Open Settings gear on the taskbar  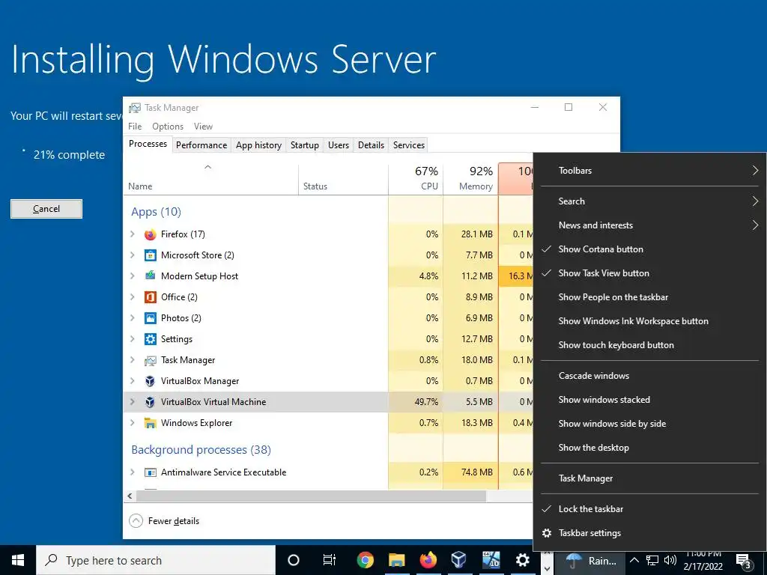click(x=522, y=560)
